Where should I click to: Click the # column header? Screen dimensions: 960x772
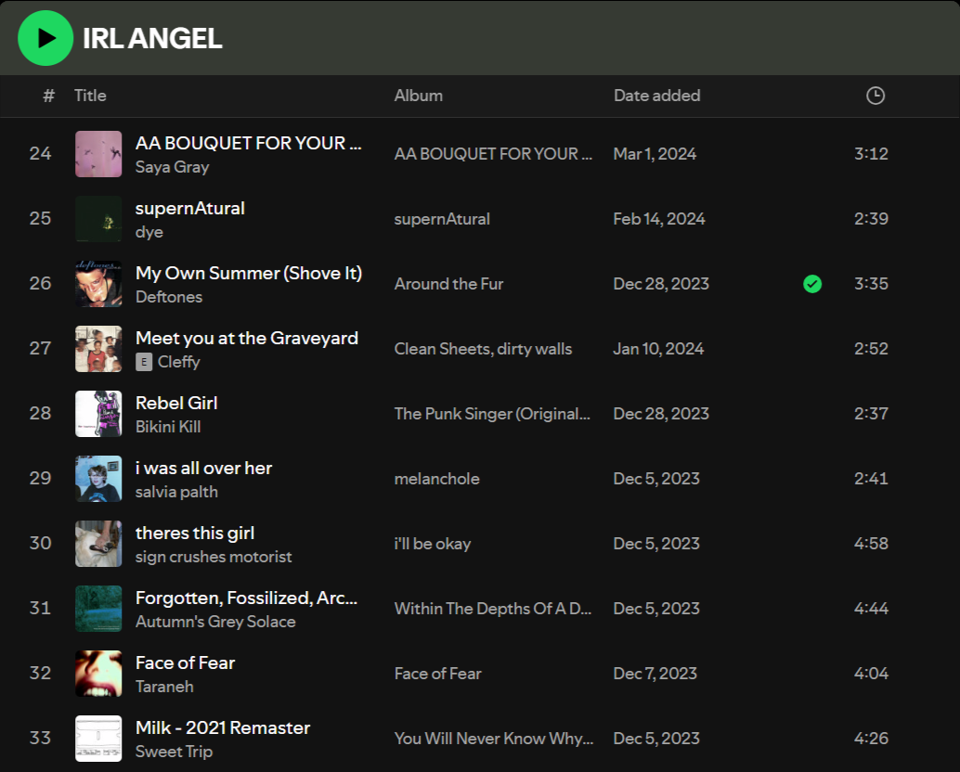pos(49,96)
